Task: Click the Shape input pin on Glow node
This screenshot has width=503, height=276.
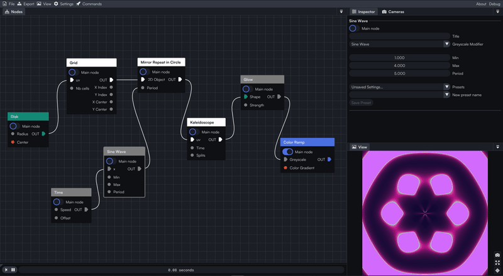Action: pos(246,97)
